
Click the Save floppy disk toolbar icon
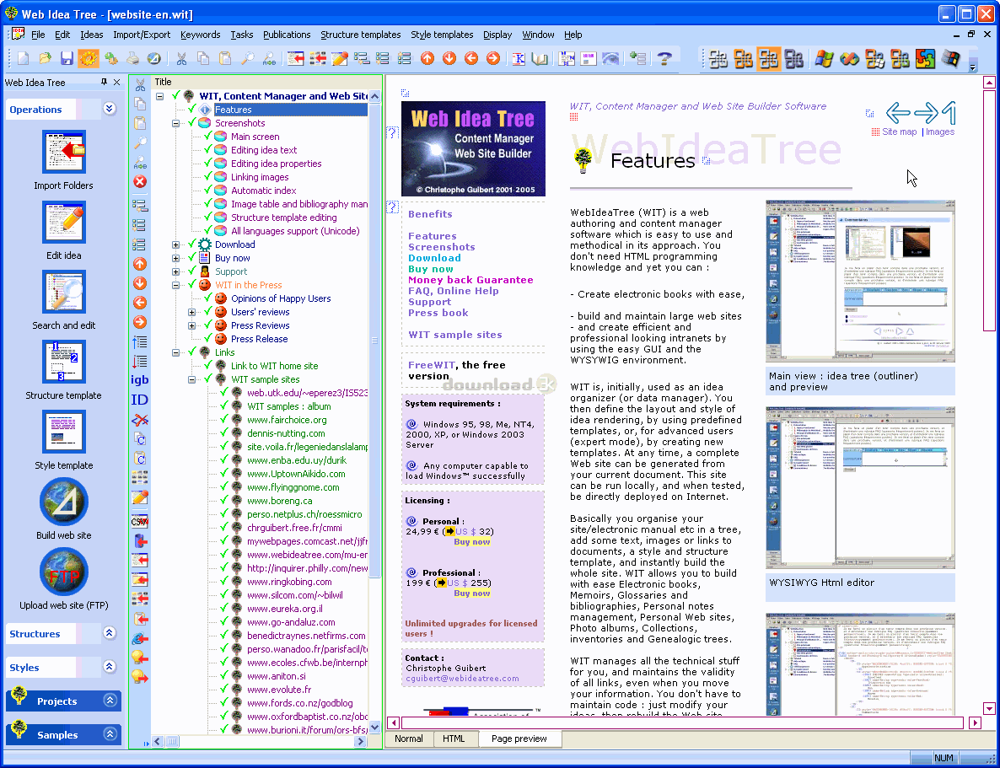click(67, 58)
